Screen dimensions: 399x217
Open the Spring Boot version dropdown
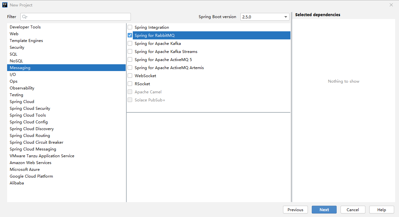pos(265,17)
